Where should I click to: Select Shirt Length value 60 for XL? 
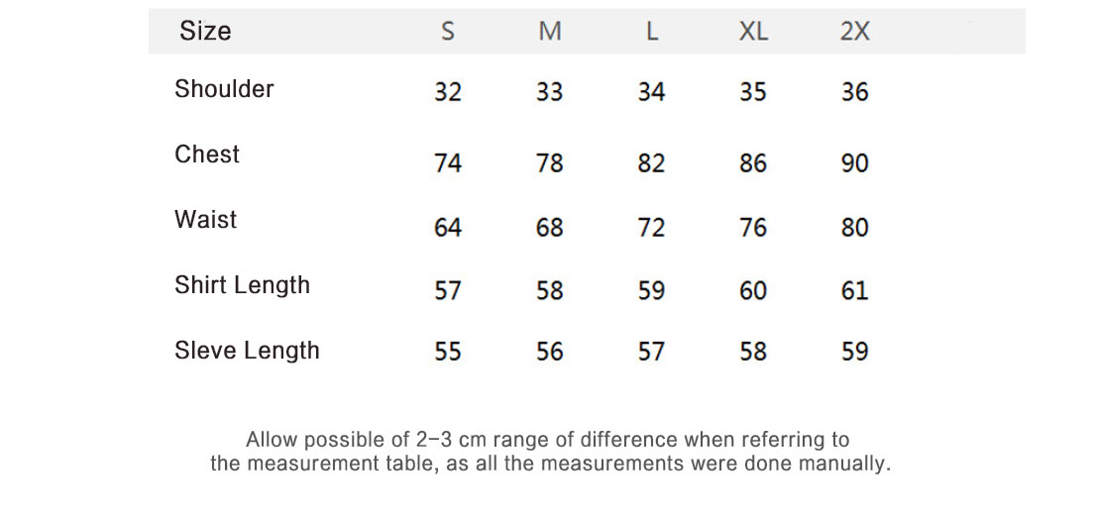pos(753,291)
